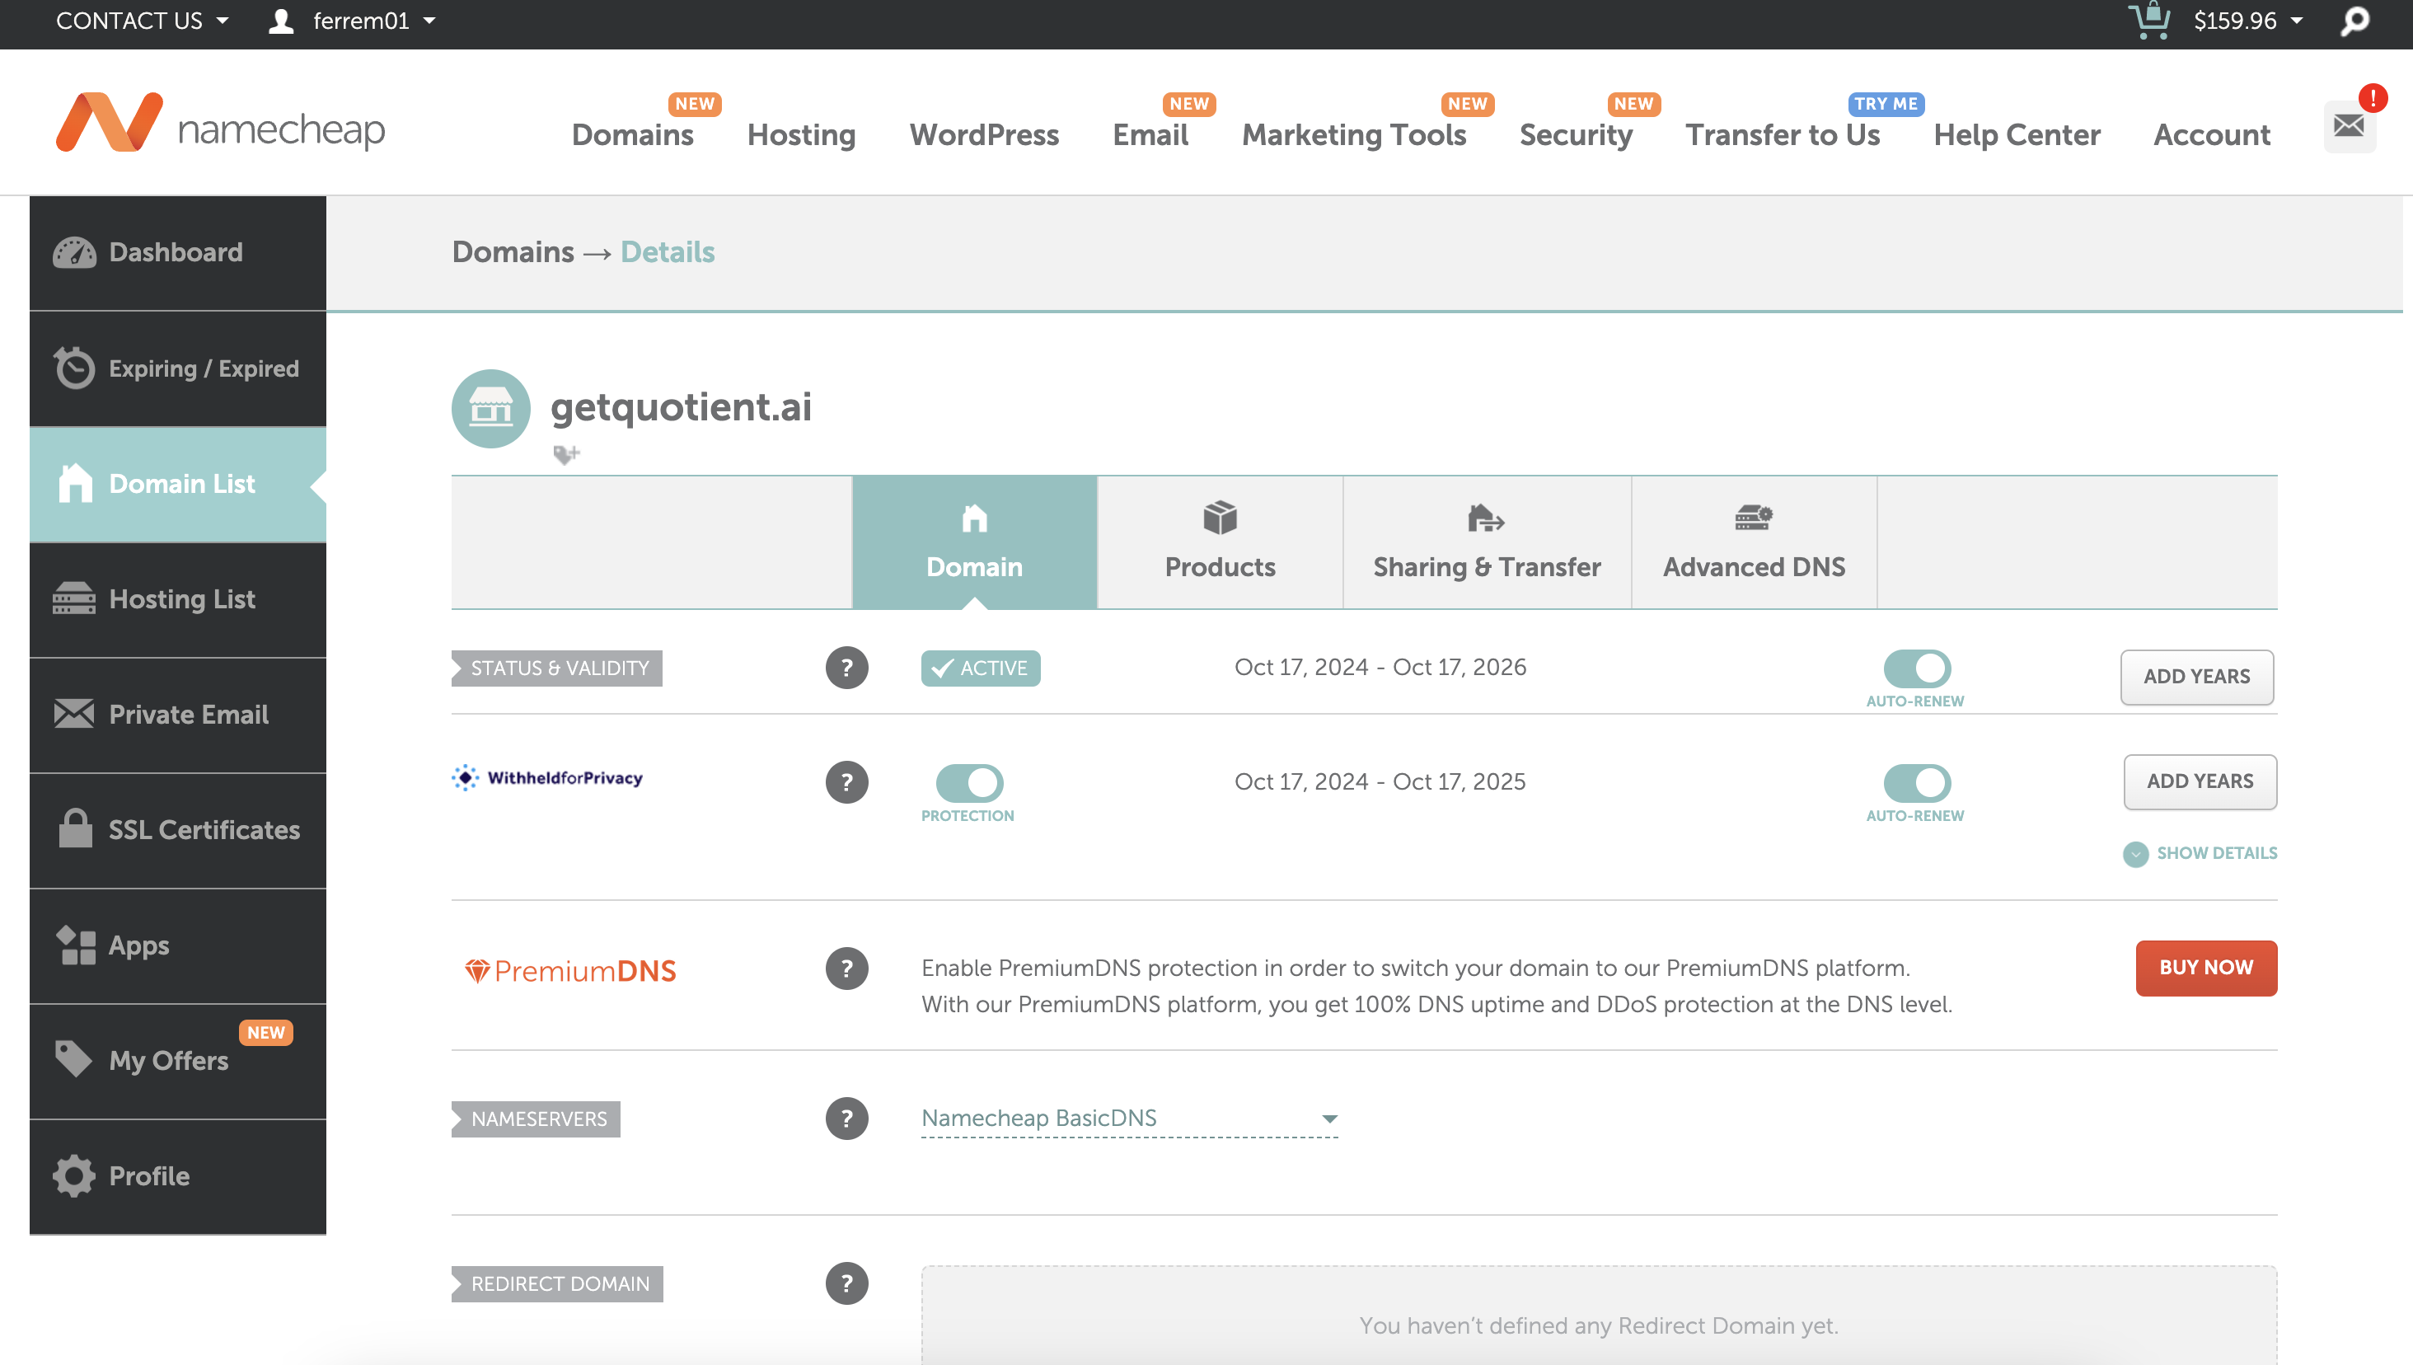Open the Sharing & Transfer tab
Viewport: 2413px width, 1365px height.
pyautogui.click(x=1486, y=542)
